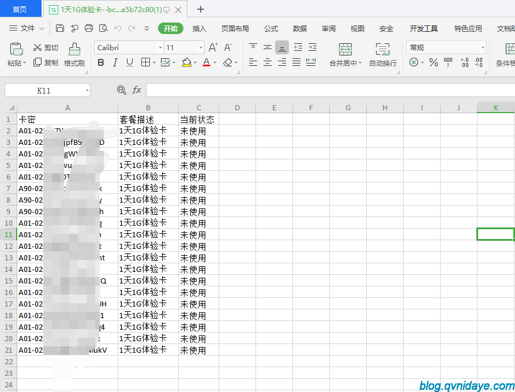Open the Calibri font name dropdown
This screenshot has height=392, width=515.
click(160, 48)
